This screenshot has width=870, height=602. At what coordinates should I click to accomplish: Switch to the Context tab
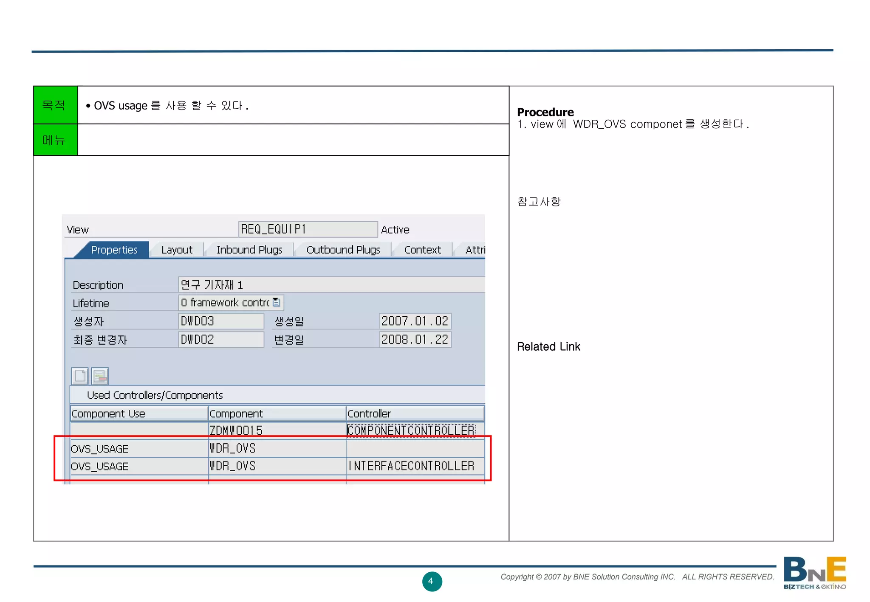pos(422,250)
